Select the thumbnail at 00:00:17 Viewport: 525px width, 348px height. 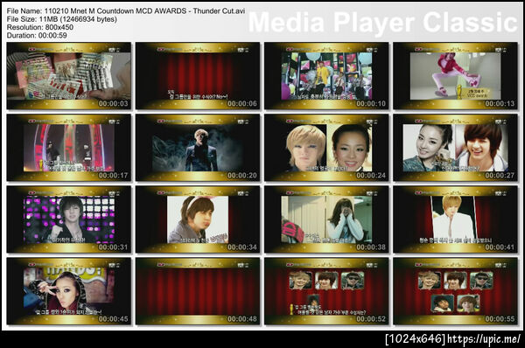[x=68, y=148]
